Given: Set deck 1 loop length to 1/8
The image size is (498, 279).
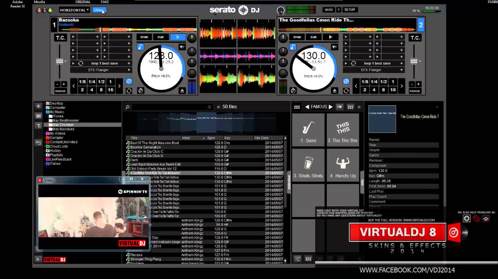Looking at the screenshot, I should (x=82, y=82).
